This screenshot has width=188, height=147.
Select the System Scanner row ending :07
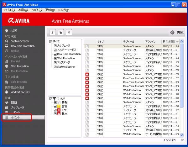(131, 102)
